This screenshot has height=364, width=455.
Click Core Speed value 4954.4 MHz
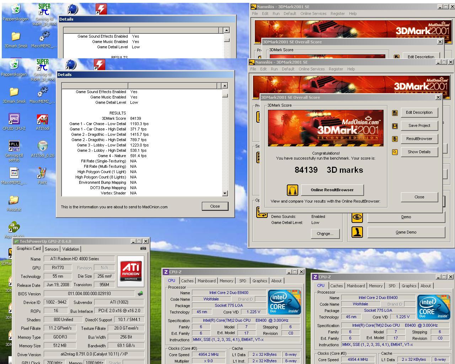358,360
